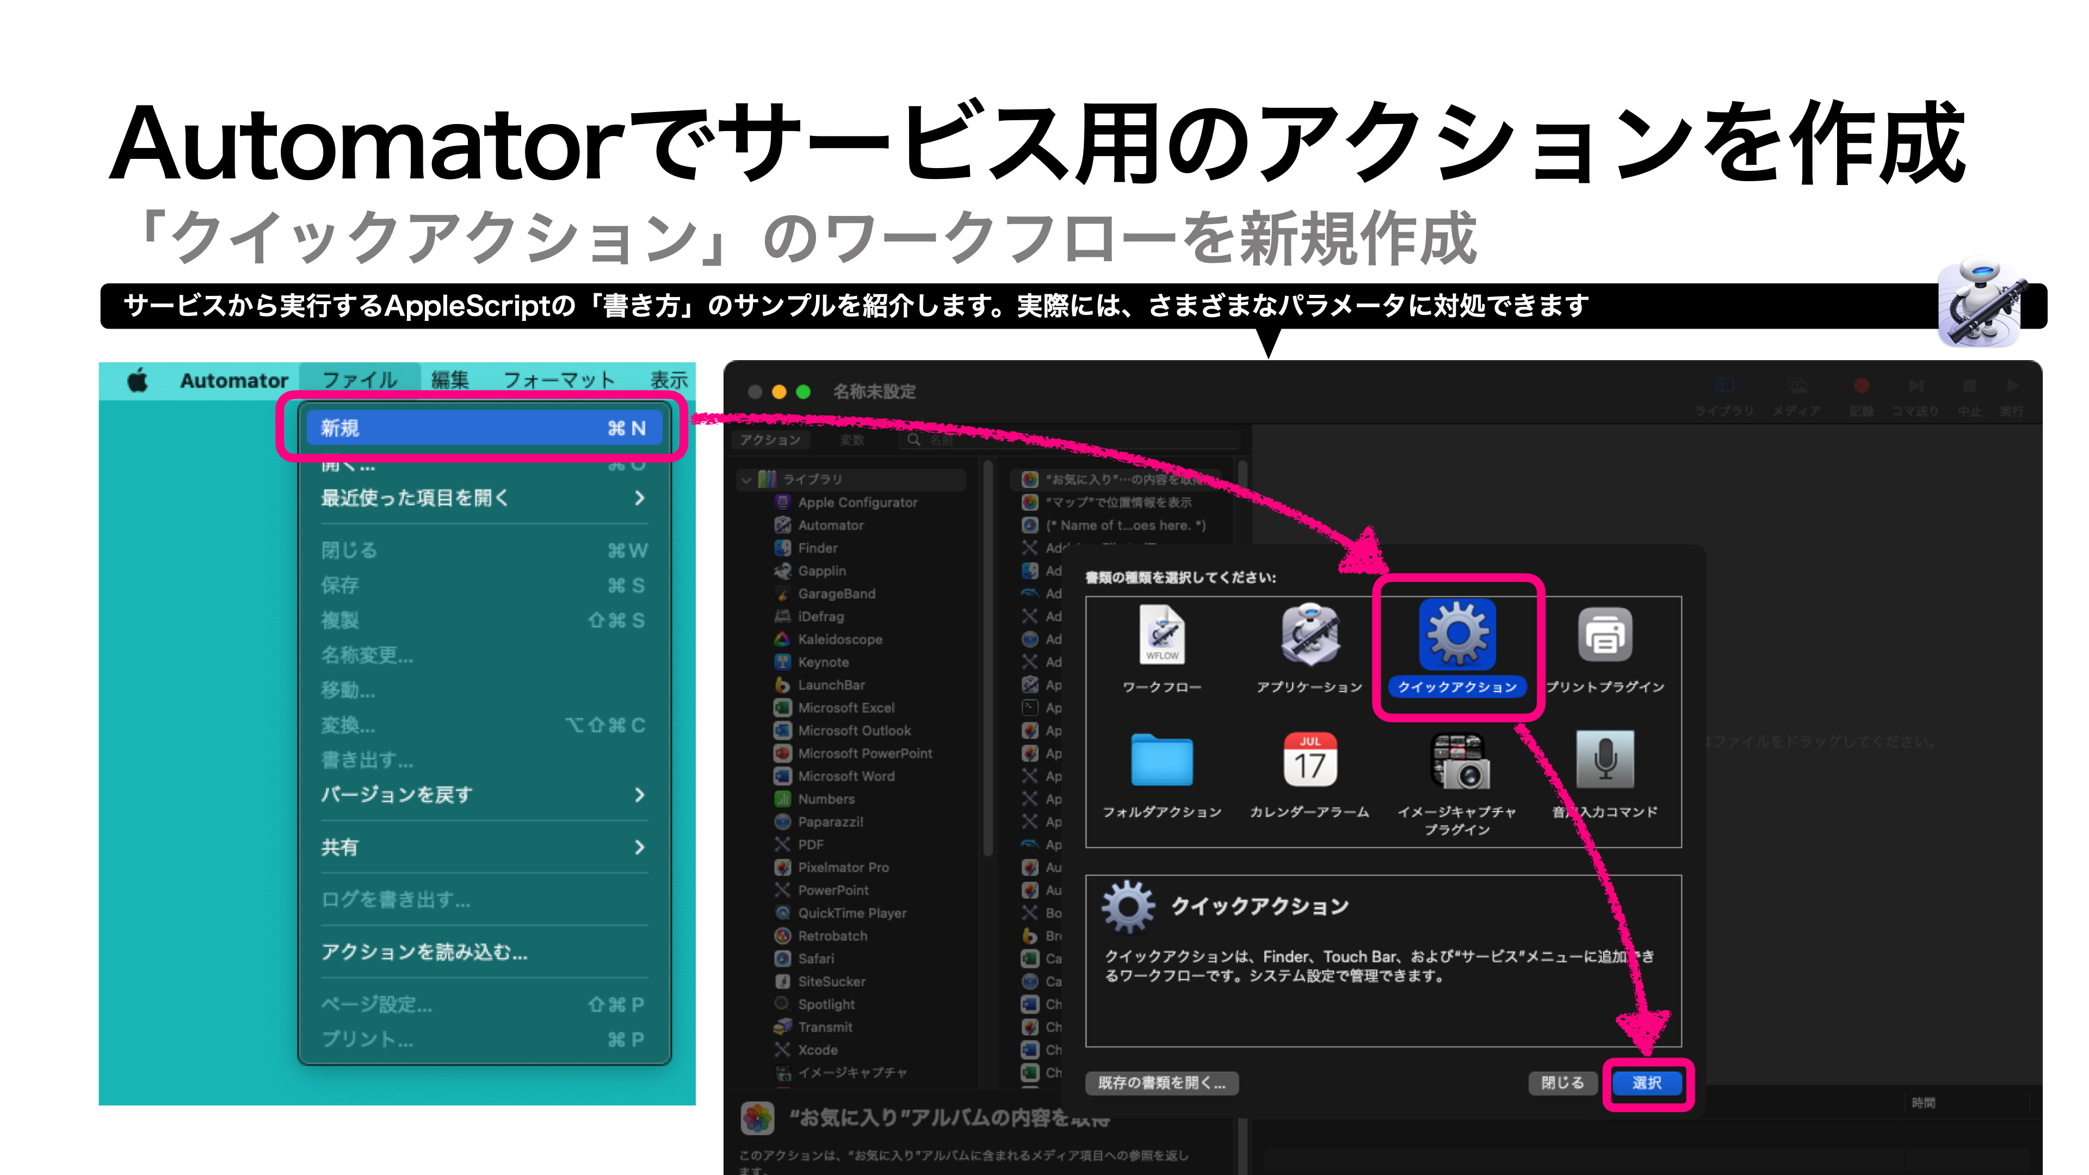The image size is (2089, 1175).
Task: Click the 選択 button in the dialog
Action: point(1647,1084)
